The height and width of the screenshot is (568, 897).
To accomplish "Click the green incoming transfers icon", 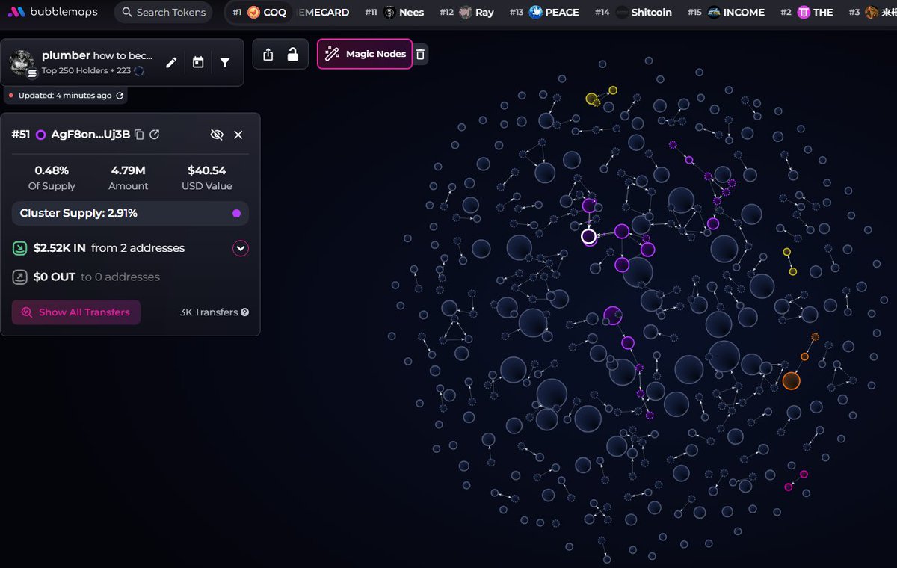I will pos(20,248).
